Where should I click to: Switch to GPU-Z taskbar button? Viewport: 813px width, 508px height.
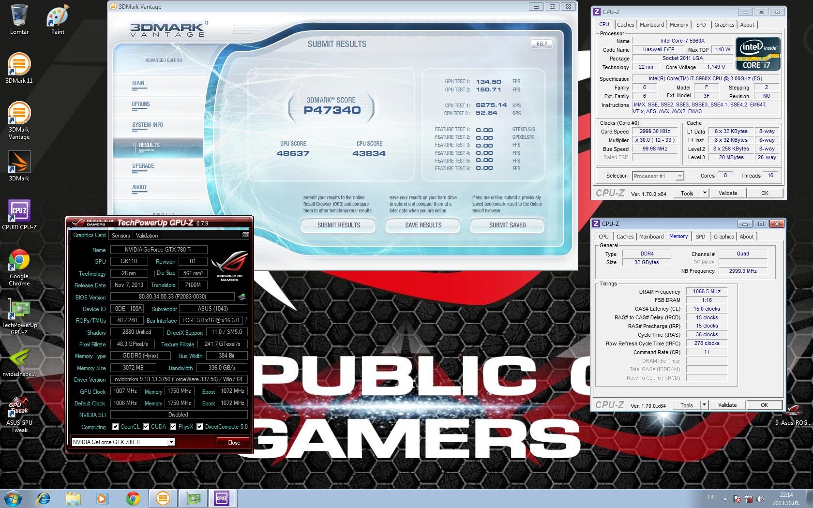pyautogui.click(x=193, y=498)
